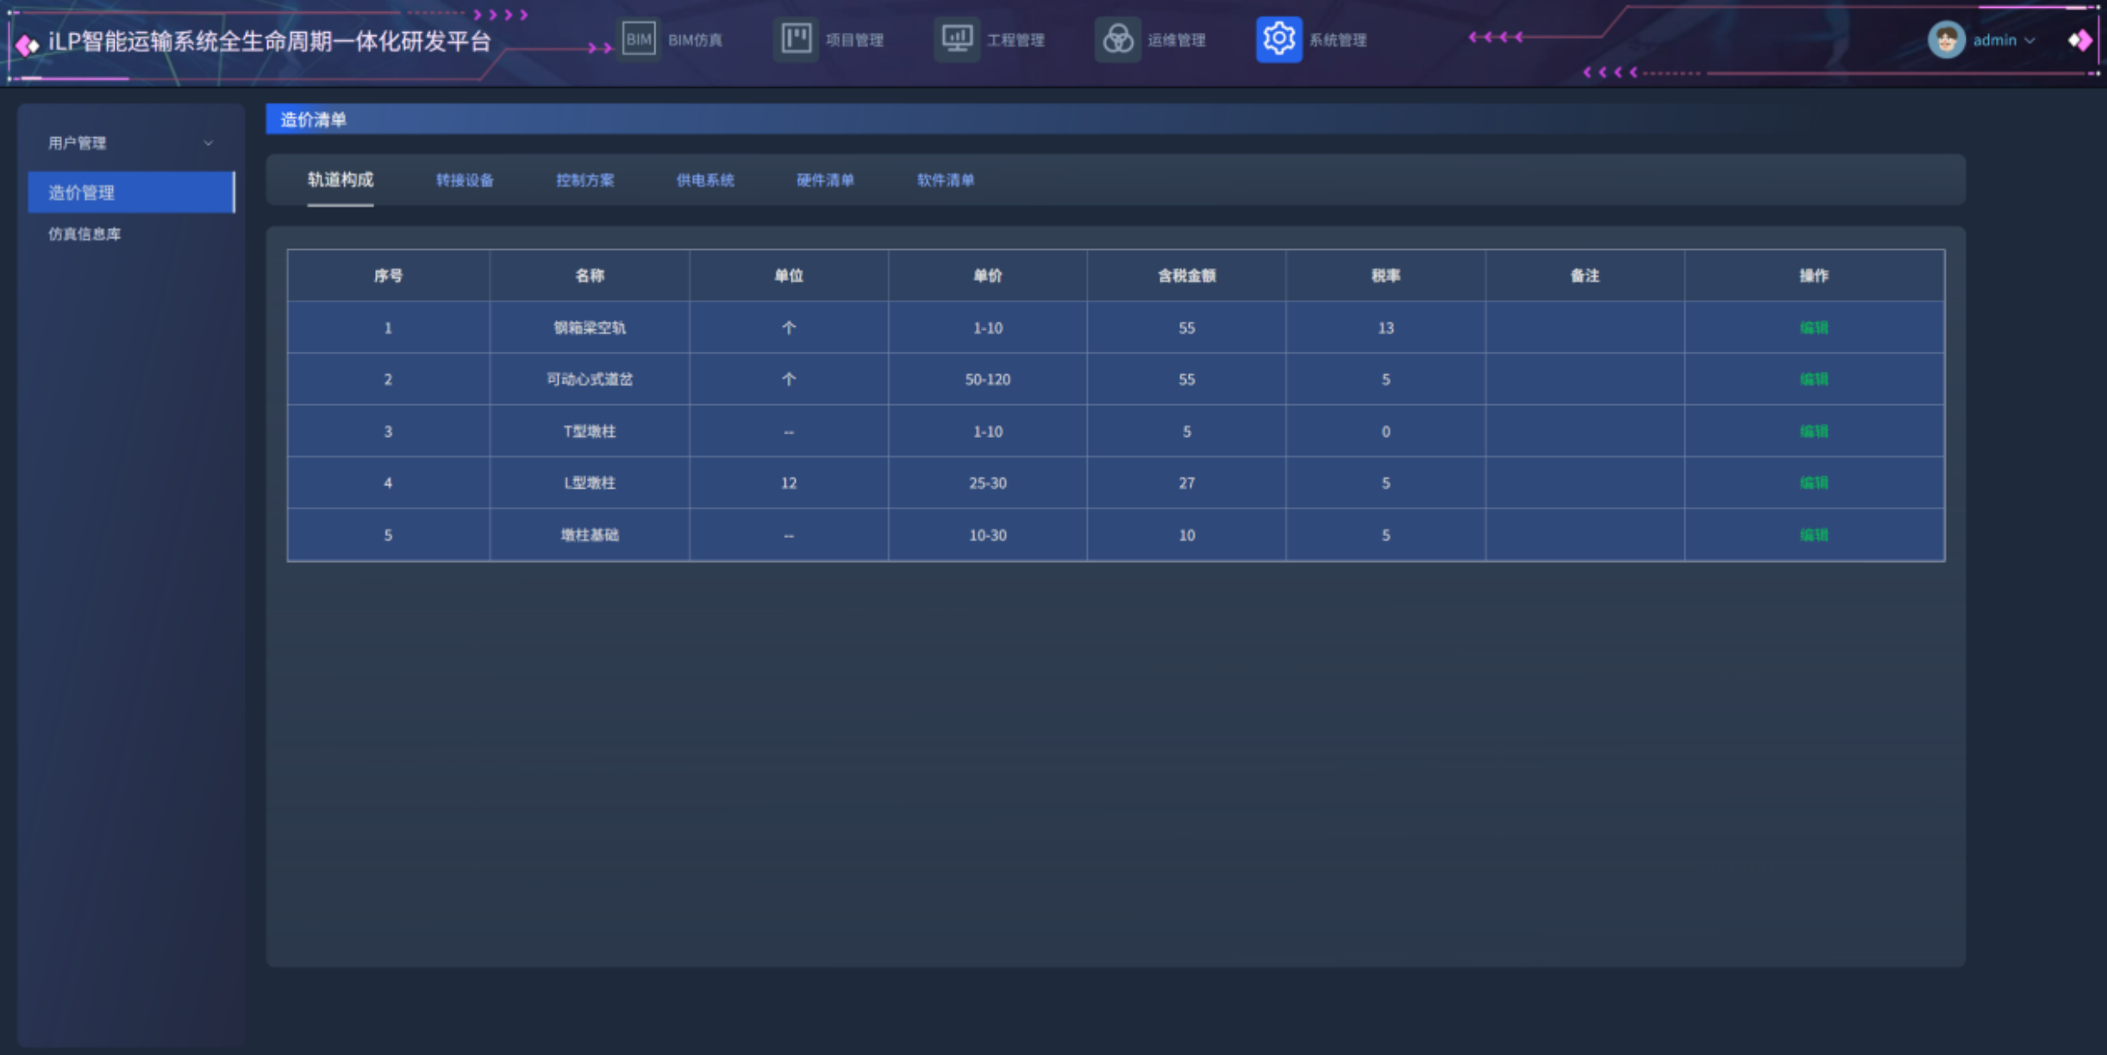
Task: Click 编辑 for 墩柱基础 row
Action: click(1813, 535)
